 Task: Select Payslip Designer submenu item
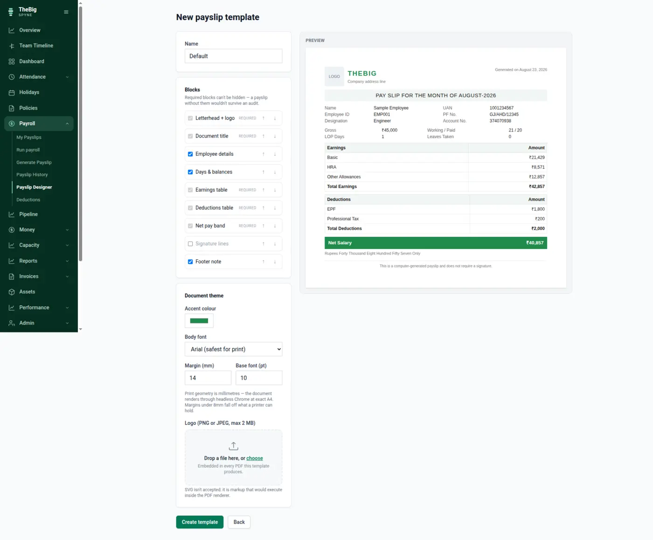pyautogui.click(x=34, y=187)
